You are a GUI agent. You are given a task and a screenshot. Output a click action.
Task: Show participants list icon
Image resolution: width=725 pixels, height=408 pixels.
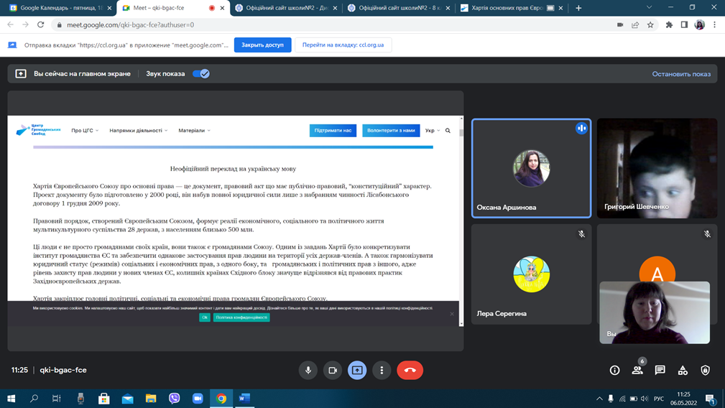637,370
